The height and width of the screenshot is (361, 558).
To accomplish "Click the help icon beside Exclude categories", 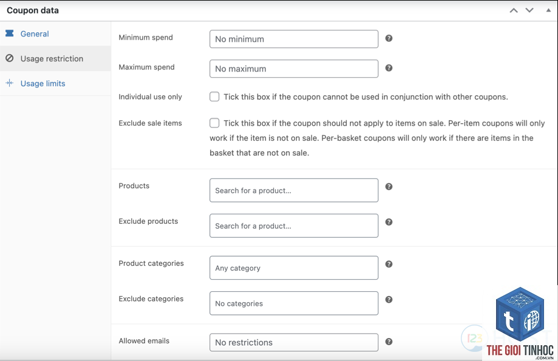I will tap(389, 300).
